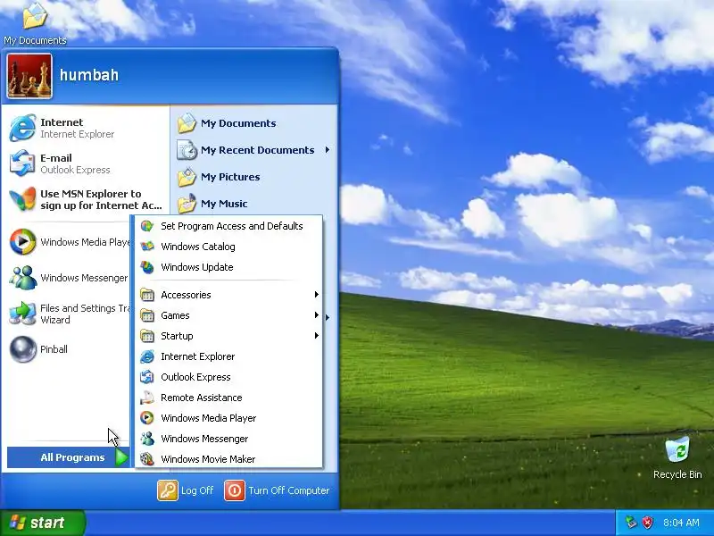Click 'Set Program Access and Defaults' text
This screenshot has width=714, height=536.
[232, 226]
